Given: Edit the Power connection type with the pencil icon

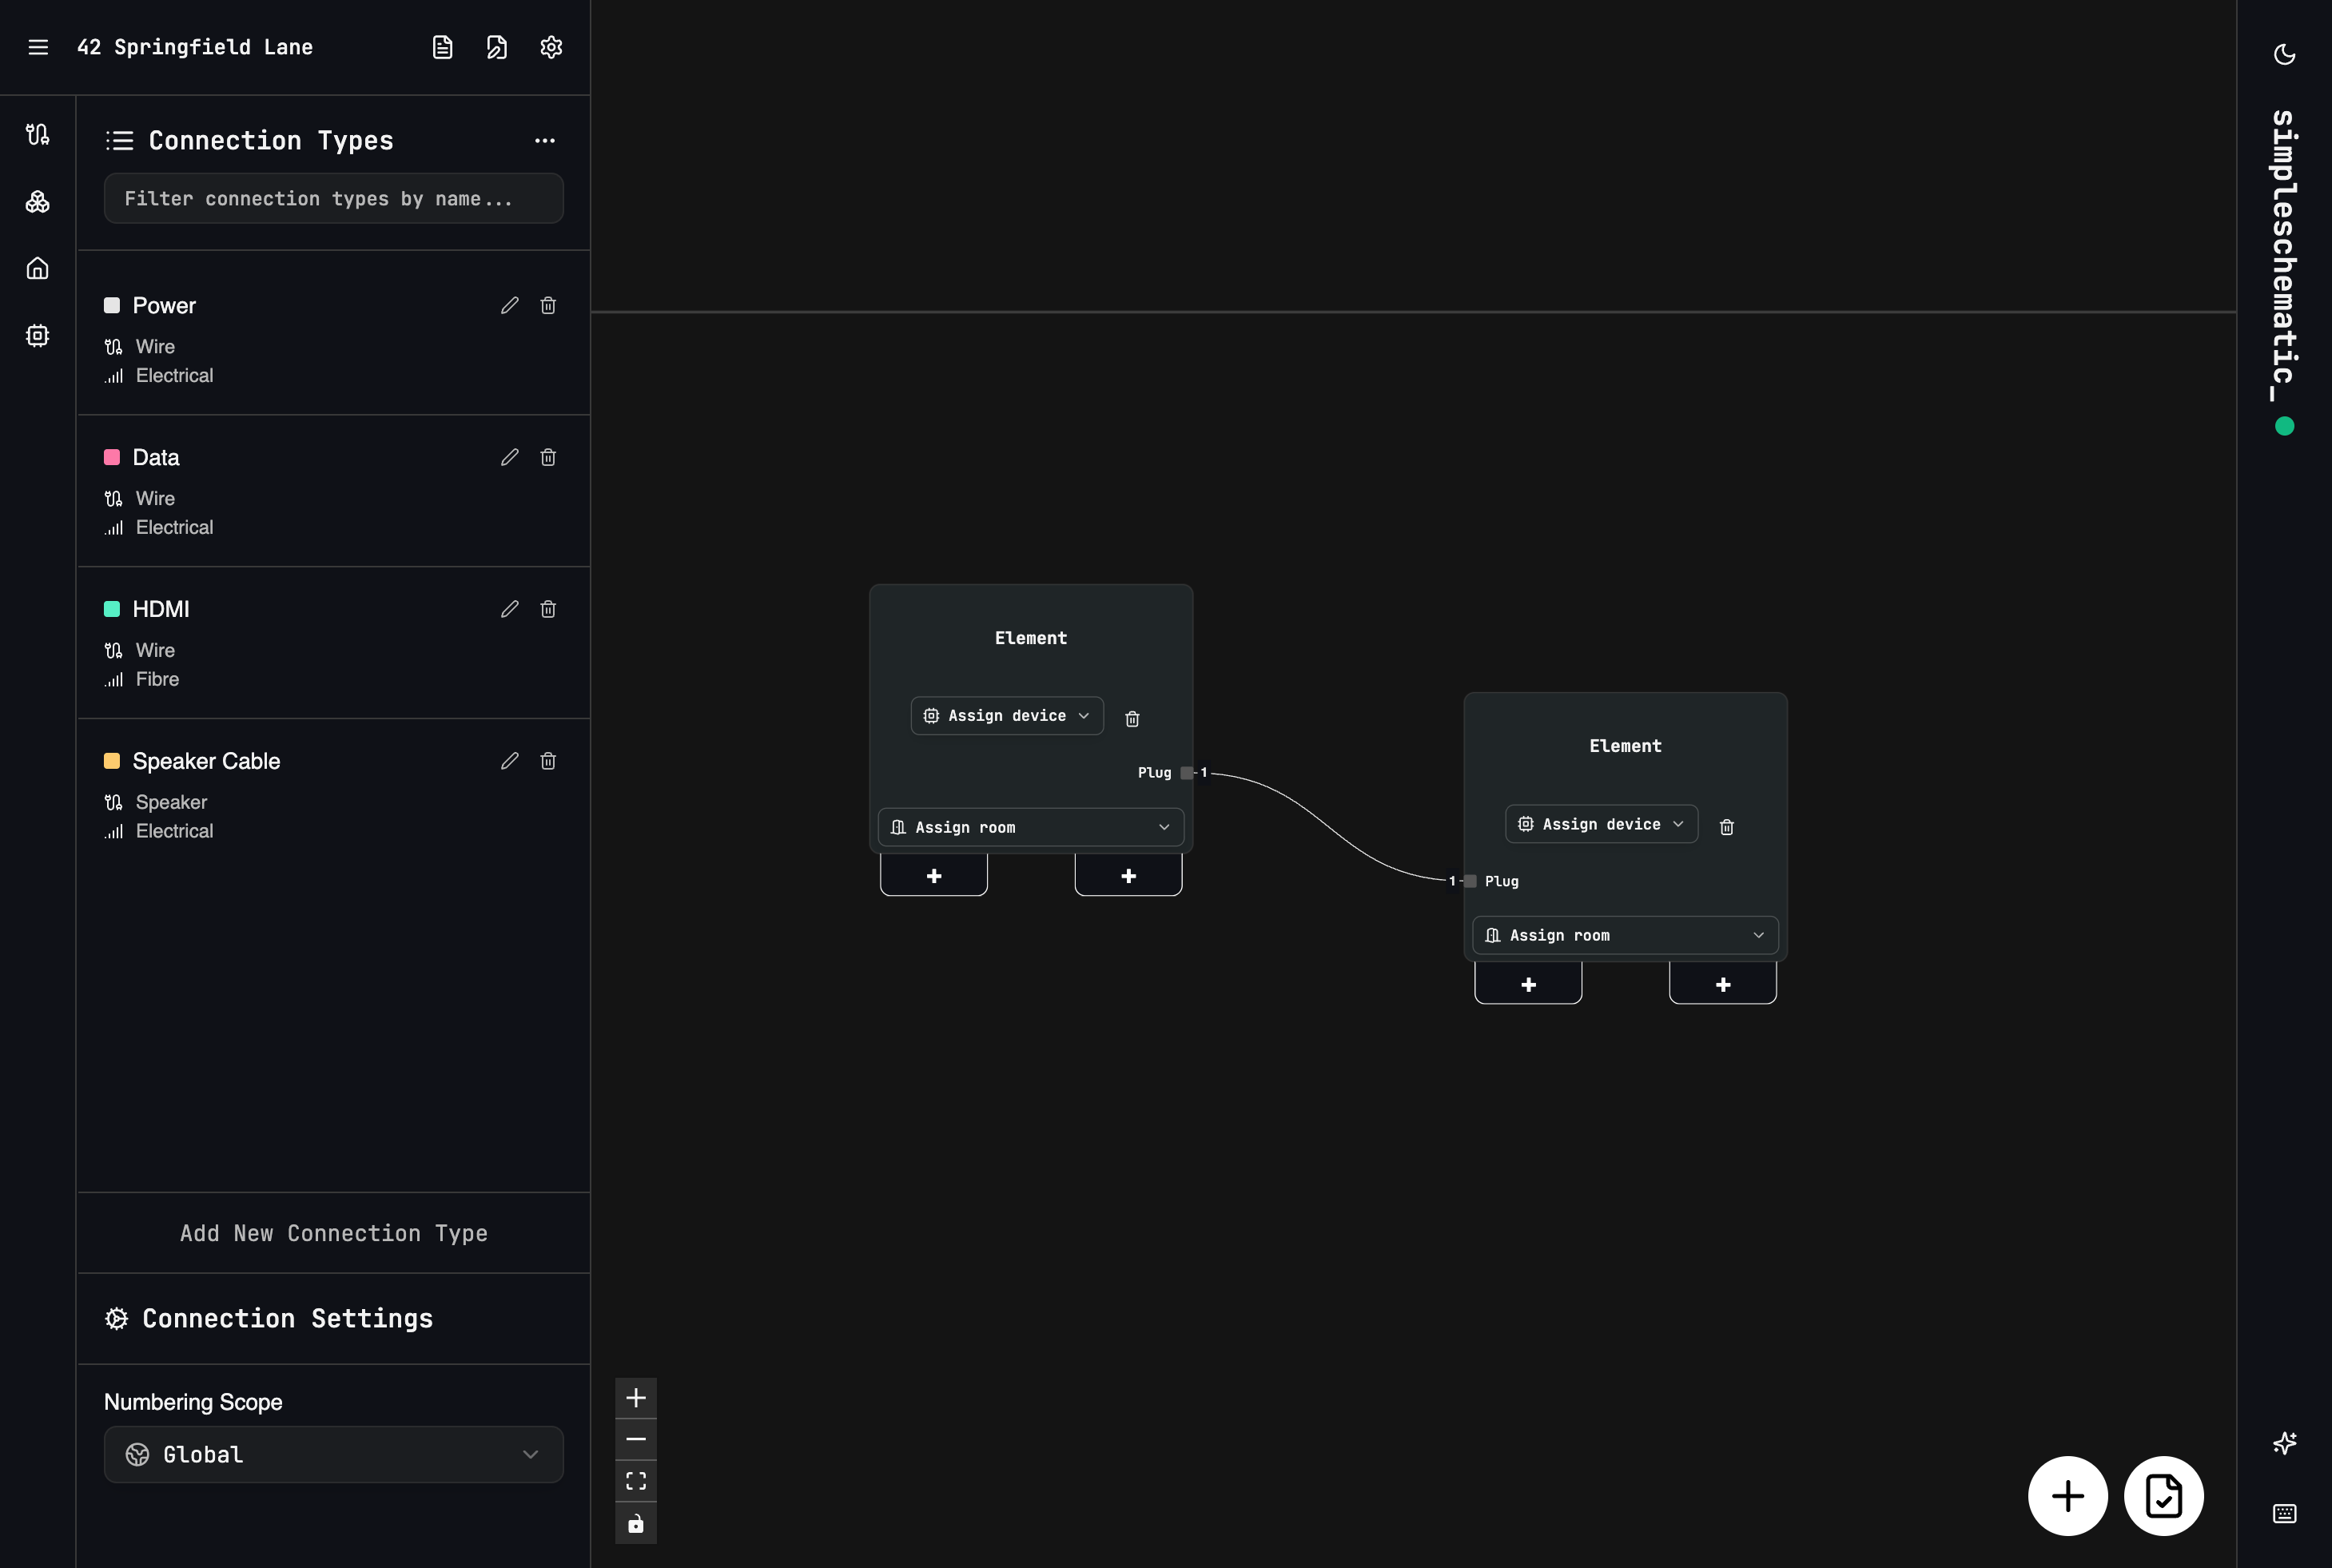Looking at the screenshot, I should 510,305.
